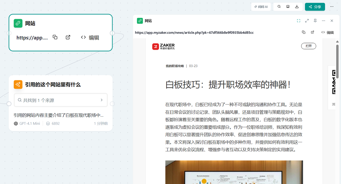Screen dimensions: 341x184
Task: Click the search icon in top toolbar
Action: tap(279, 7)
